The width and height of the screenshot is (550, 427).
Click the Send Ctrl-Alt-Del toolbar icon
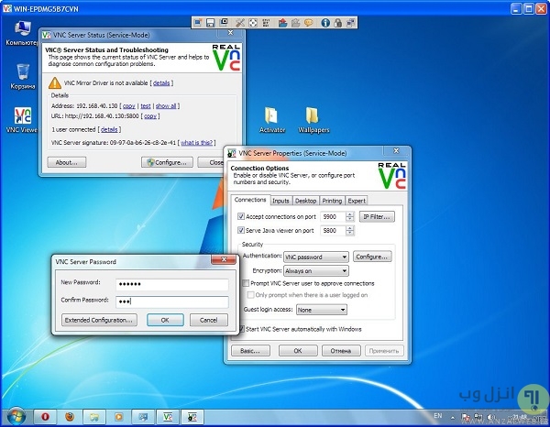[x=266, y=23]
